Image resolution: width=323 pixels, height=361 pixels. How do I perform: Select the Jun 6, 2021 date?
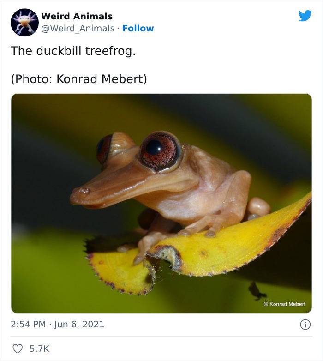click(79, 324)
